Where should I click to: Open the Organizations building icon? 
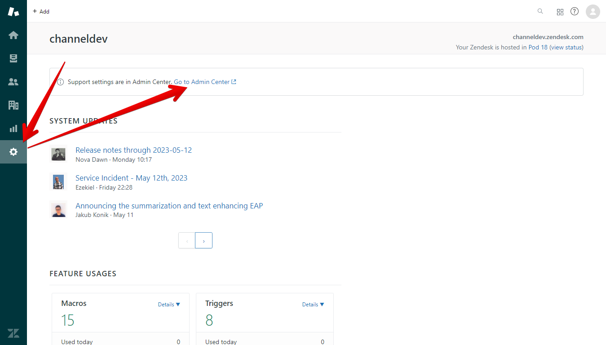coord(13,105)
